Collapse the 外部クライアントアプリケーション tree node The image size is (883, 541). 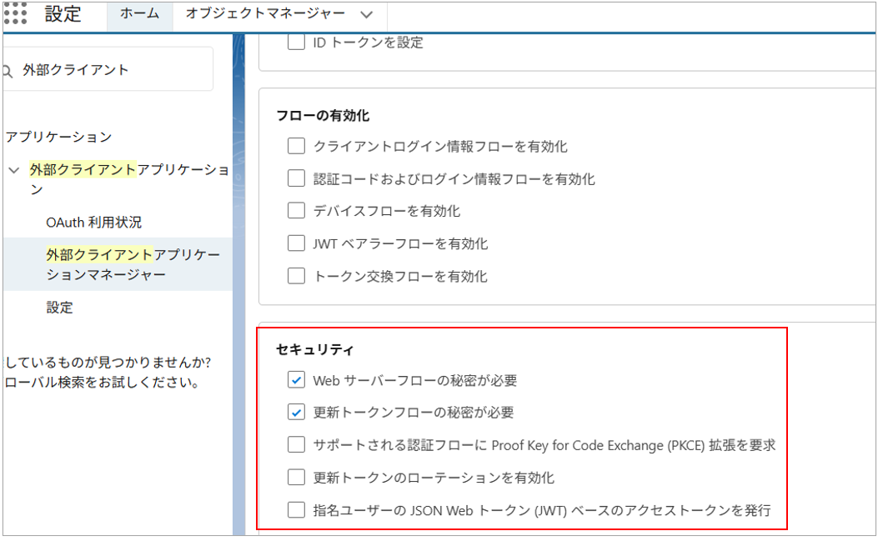[x=13, y=170]
